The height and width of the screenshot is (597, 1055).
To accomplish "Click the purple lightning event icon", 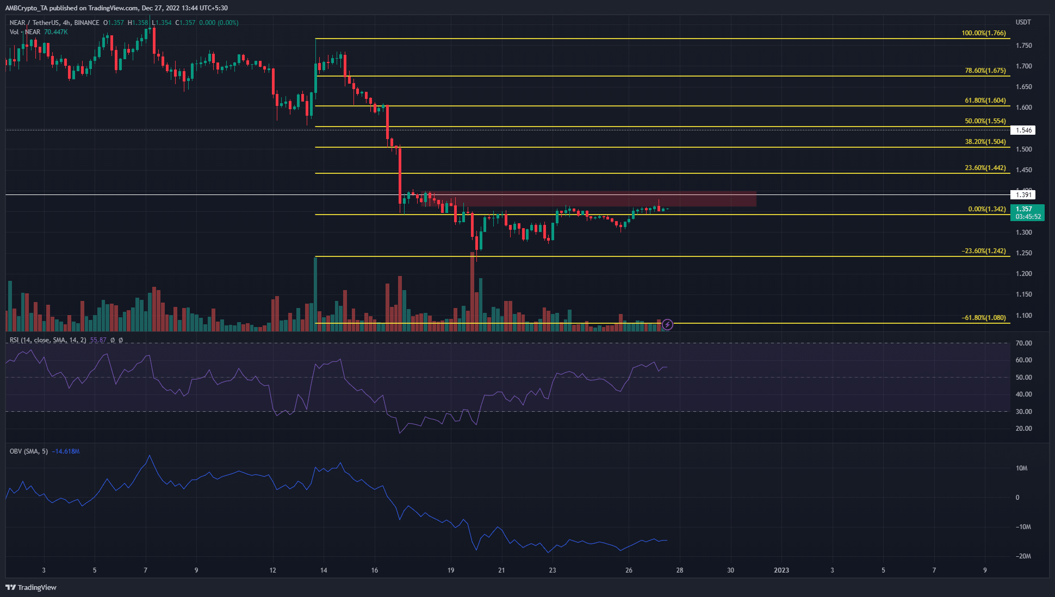I will click(667, 325).
